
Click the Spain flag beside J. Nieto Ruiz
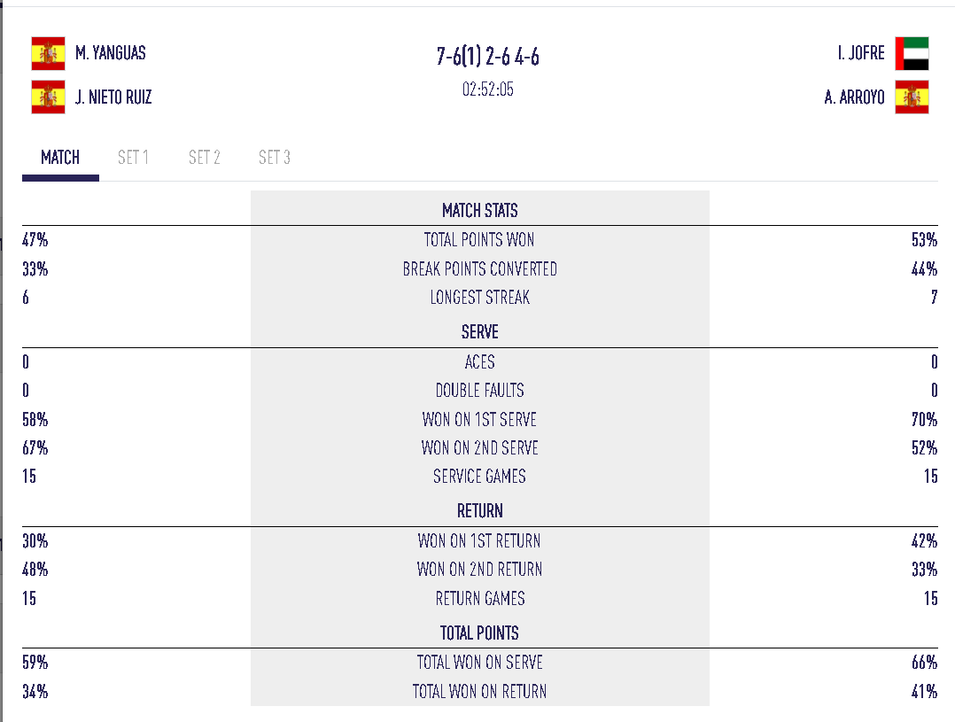[48, 97]
